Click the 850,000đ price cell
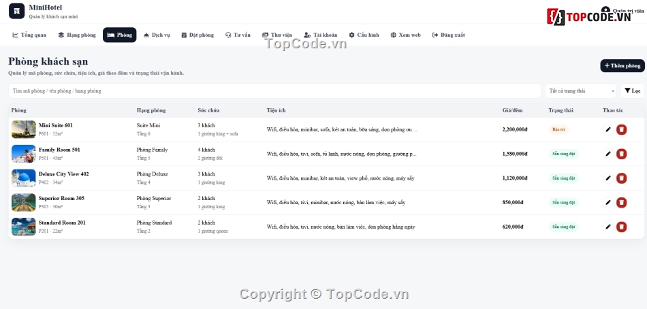The image size is (647, 309). pyautogui.click(x=513, y=203)
